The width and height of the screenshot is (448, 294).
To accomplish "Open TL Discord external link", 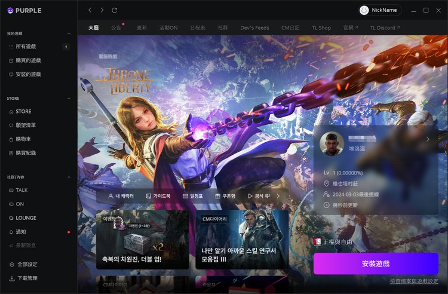I will [x=385, y=27].
